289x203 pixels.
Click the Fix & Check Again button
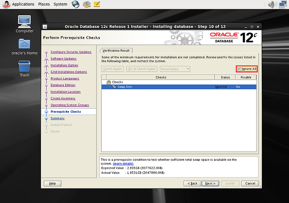142,69
